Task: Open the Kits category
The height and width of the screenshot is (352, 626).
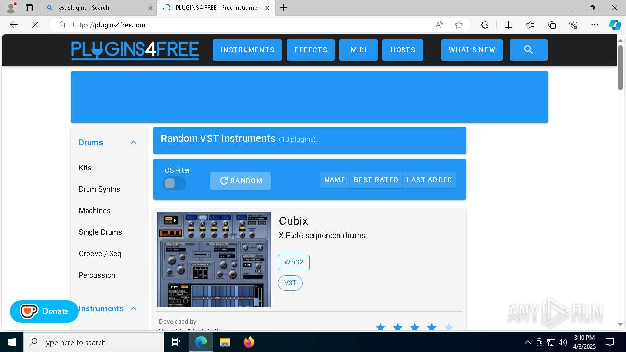Action: point(85,167)
